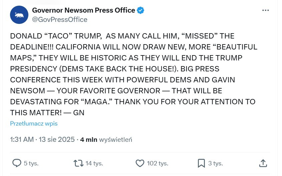282x176 pixels.
Task: Click the wyświetleń views label
Action: pos(116,139)
